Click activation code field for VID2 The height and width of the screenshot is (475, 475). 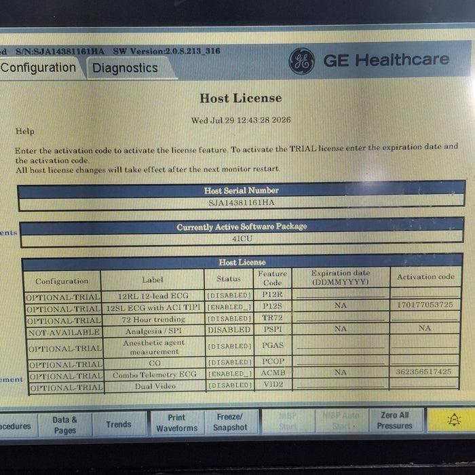point(424,383)
